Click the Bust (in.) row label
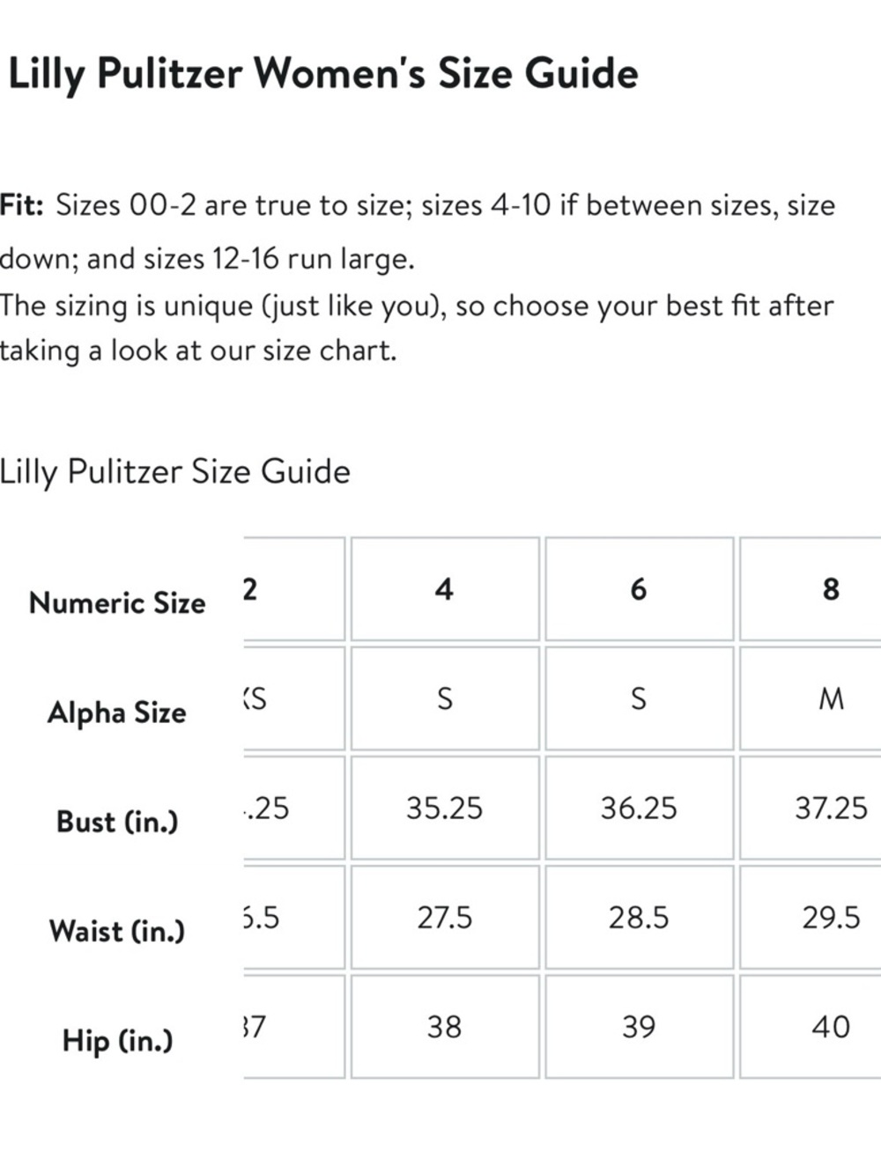The image size is (881, 1174). 117,821
